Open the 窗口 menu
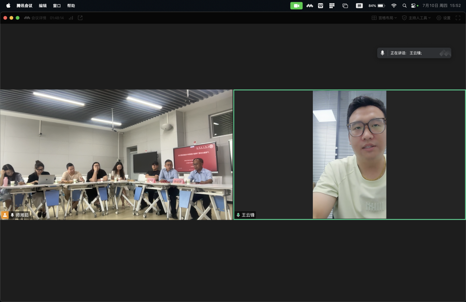466x302 pixels. point(57,6)
